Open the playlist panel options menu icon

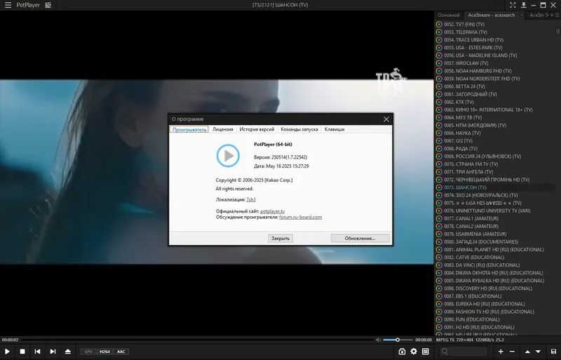click(x=557, y=15)
